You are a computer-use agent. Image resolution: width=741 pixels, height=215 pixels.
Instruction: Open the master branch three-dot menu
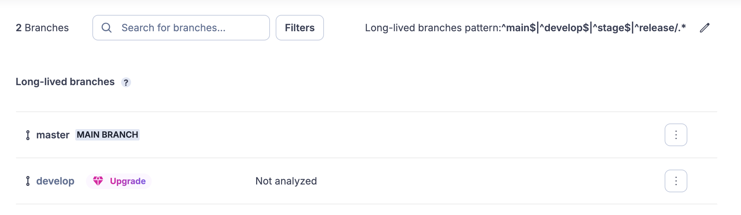676,135
